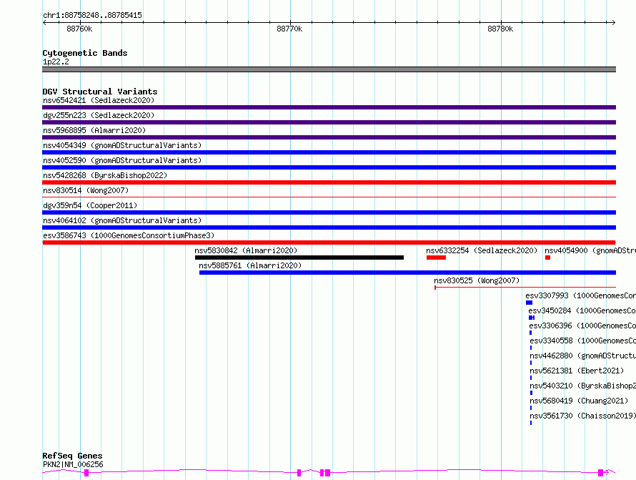Click the esv3307993 variant label
Screen dimensions: 636x480
580,295
